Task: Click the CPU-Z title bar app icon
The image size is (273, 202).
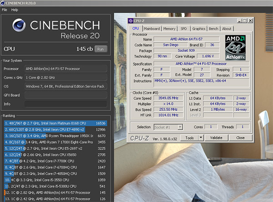Action: (131, 21)
